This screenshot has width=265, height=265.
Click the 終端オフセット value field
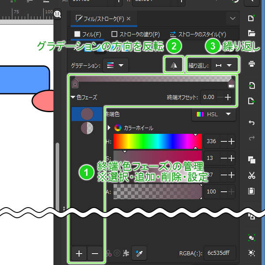(x=208, y=97)
